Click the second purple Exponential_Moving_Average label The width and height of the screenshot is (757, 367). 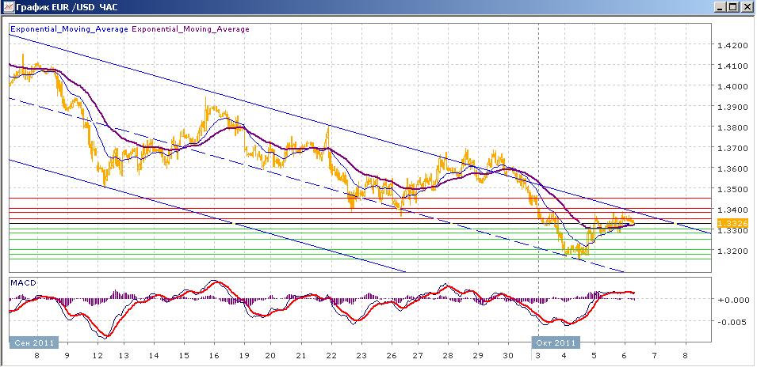pyautogui.click(x=190, y=29)
